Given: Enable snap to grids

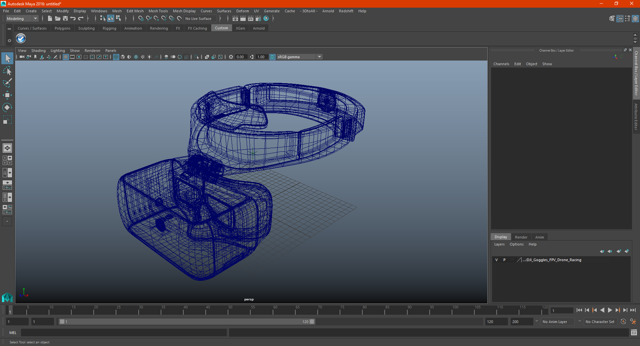Looking at the screenshot, I should 141,19.
